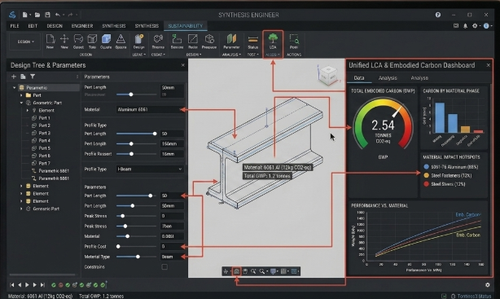Collapse the Geometric Part node

[21, 103]
